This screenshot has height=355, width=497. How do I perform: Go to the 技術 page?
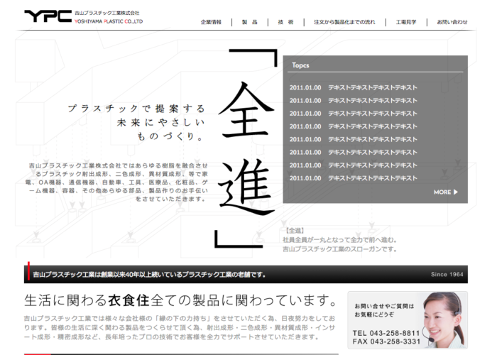pyautogui.click(x=286, y=22)
